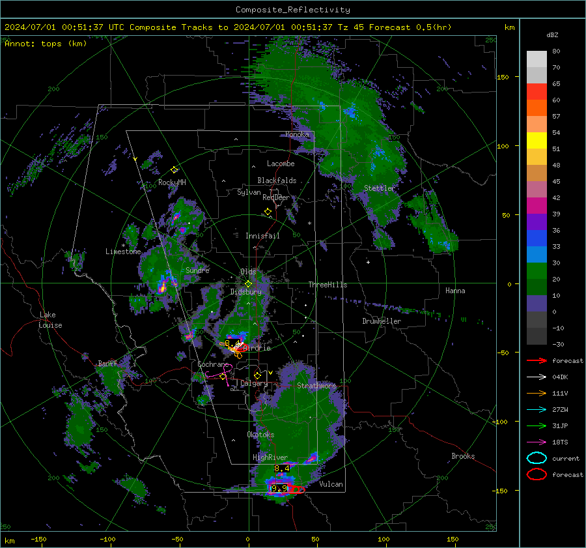Click the yellow diamond right of Calgary
The image size is (586, 548).
point(257,375)
